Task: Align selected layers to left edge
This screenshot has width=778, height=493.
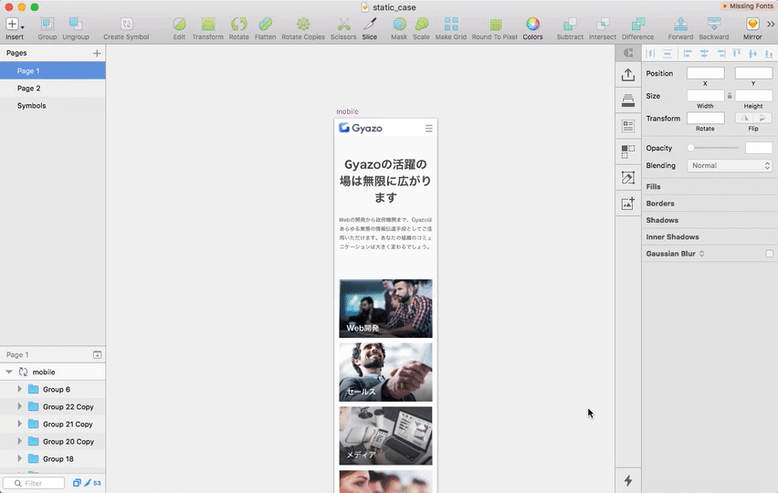Action: 688,54
